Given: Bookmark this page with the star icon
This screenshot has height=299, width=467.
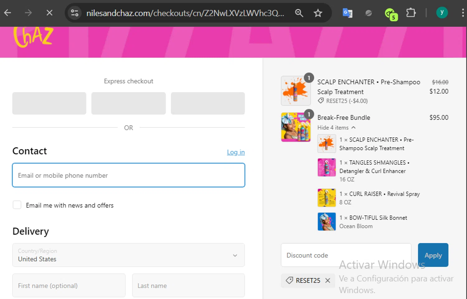Looking at the screenshot, I should point(318,13).
